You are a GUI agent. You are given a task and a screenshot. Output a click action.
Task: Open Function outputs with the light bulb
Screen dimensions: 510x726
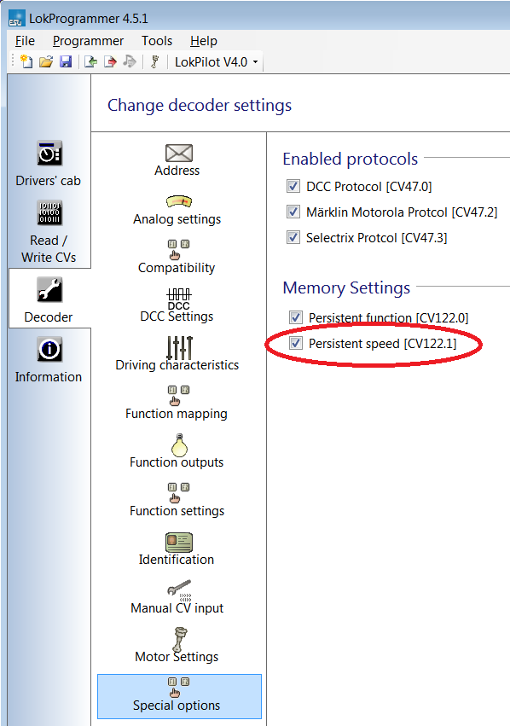177,451
